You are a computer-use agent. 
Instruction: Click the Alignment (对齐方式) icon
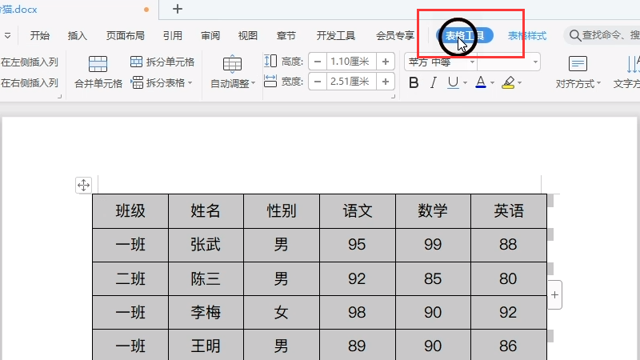578,65
